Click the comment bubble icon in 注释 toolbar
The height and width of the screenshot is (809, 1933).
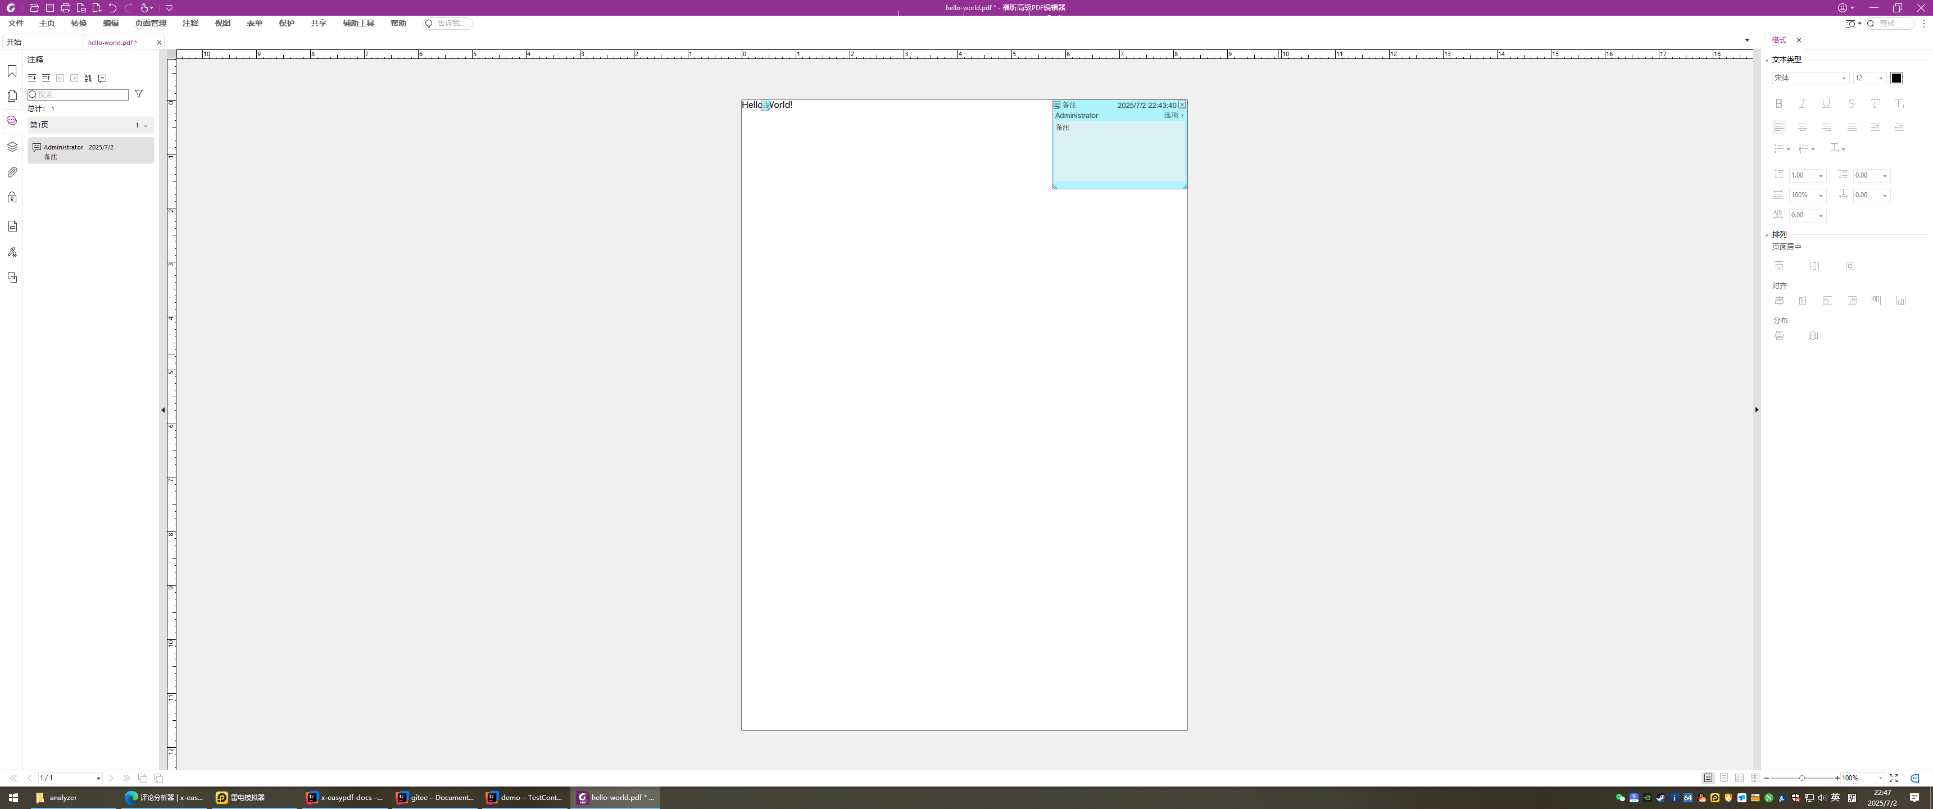coord(102,78)
